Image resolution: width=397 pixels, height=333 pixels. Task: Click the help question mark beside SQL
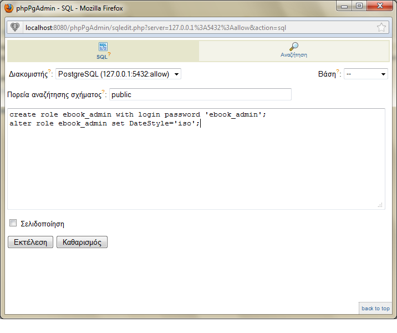click(109, 54)
